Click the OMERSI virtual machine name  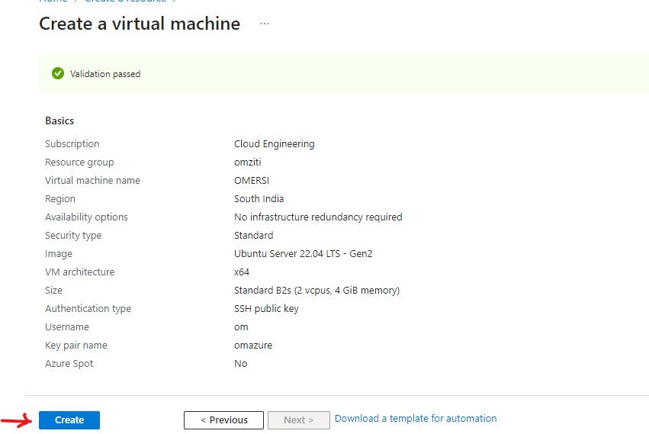pos(252,181)
